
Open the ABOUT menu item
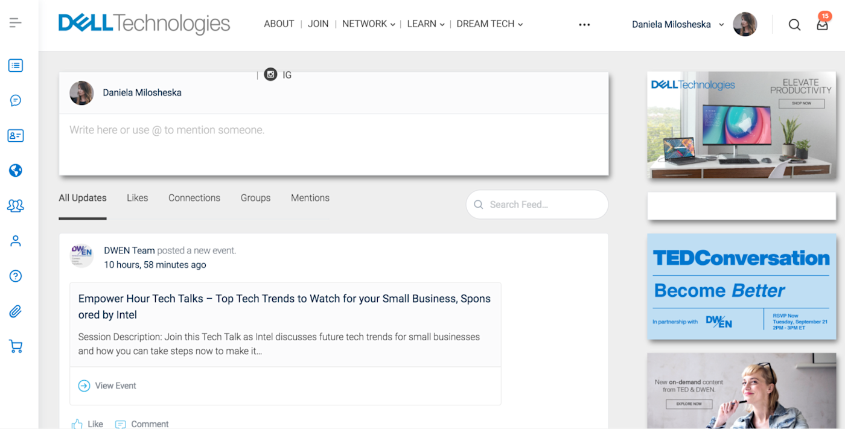pyautogui.click(x=279, y=24)
